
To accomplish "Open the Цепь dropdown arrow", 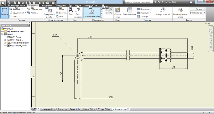I will click(x=19, y=17).
